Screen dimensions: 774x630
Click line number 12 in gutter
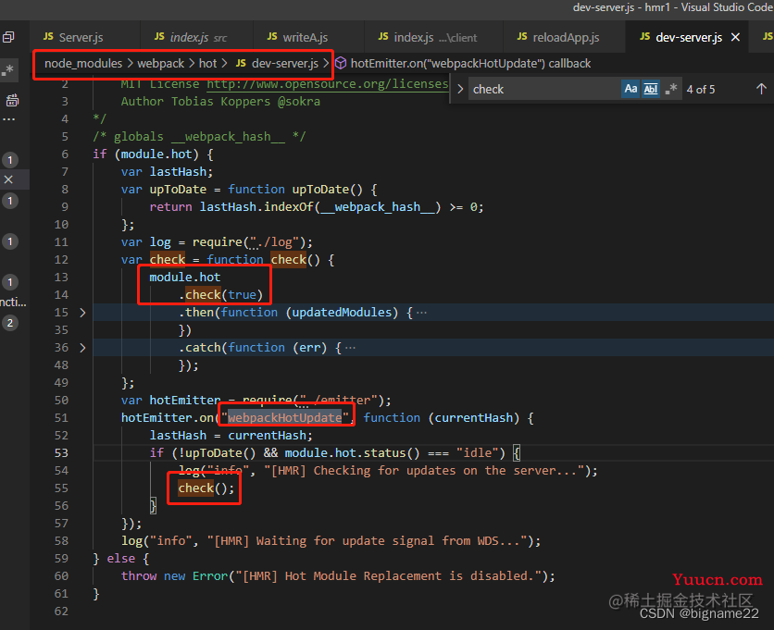tap(62, 260)
